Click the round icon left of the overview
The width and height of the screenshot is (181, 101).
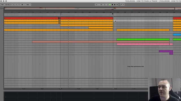1,8
